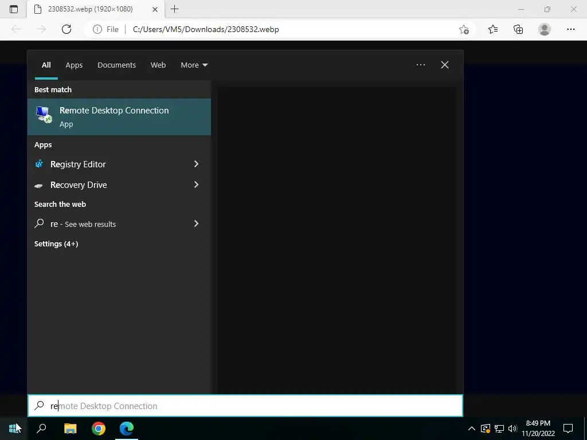Show hidden system tray icons
The width and height of the screenshot is (587, 440).
click(x=472, y=429)
